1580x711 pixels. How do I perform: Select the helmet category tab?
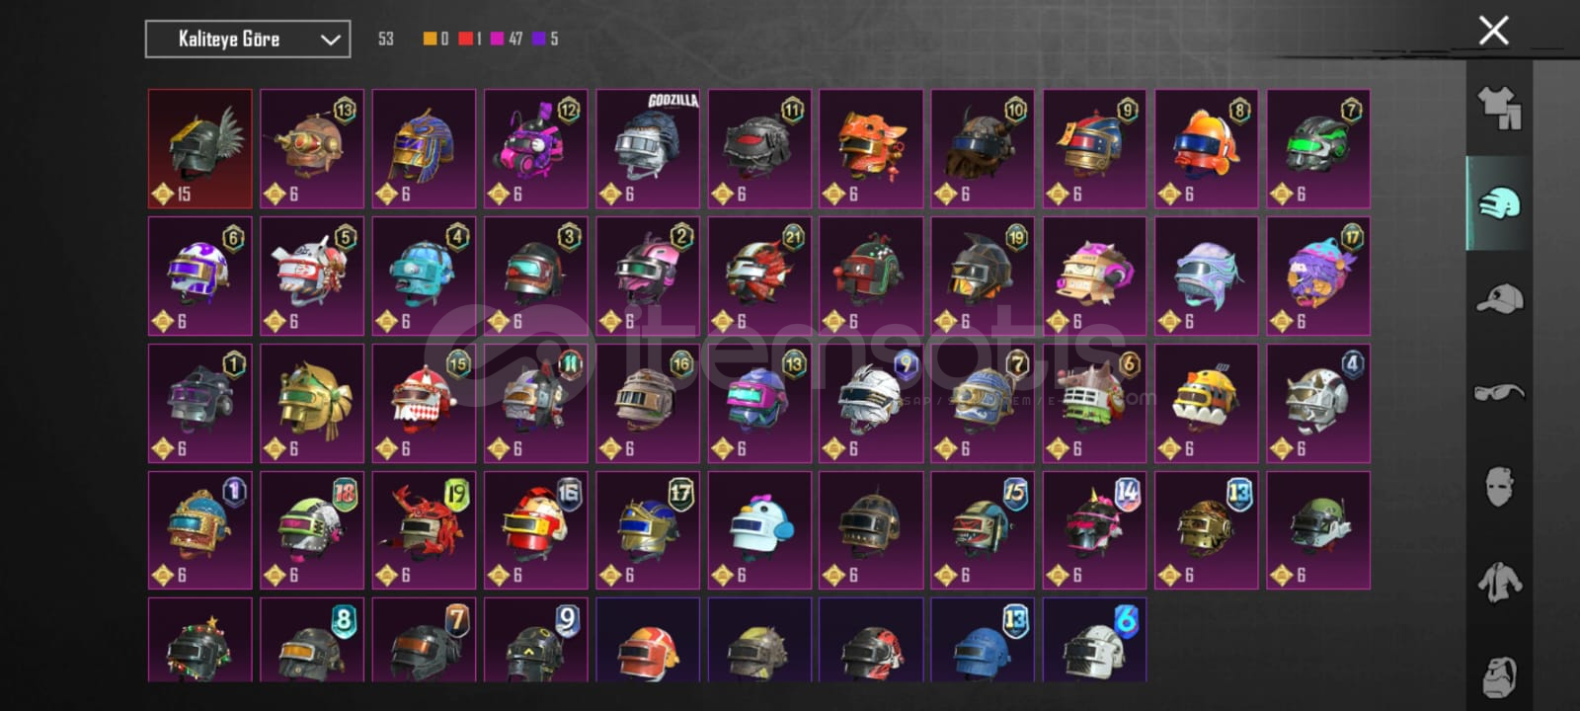click(x=1498, y=203)
